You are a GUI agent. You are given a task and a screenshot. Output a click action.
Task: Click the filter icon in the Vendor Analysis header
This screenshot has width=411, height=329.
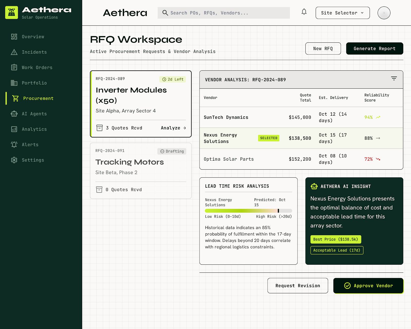click(394, 78)
